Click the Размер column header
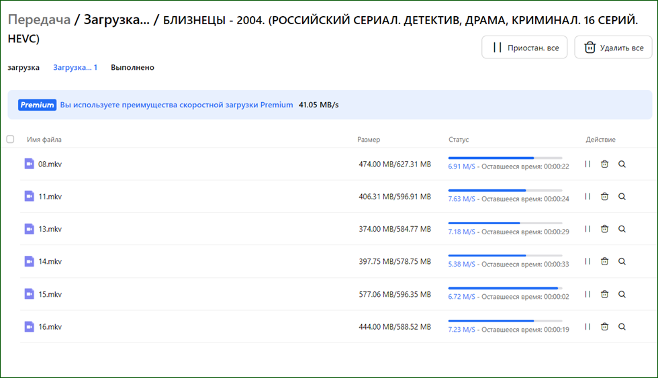Image resolution: width=658 pixels, height=378 pixels. point(369,139)
